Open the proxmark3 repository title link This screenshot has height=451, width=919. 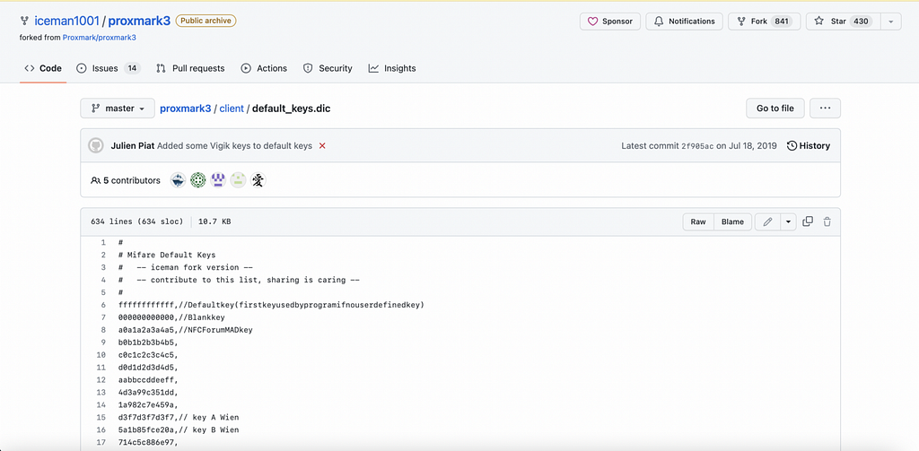point(138,22)
